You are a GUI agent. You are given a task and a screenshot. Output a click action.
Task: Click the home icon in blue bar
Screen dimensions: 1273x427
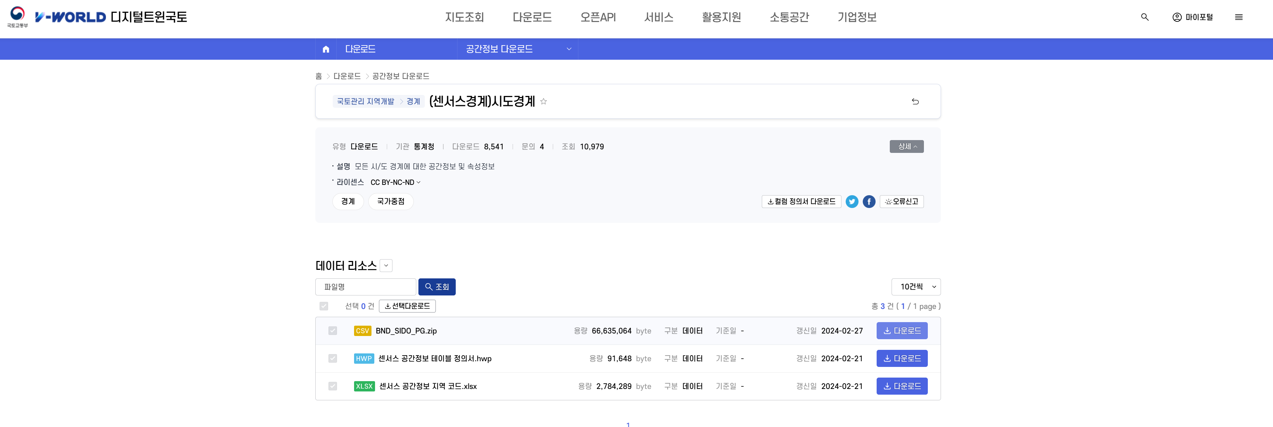point(326,49)
